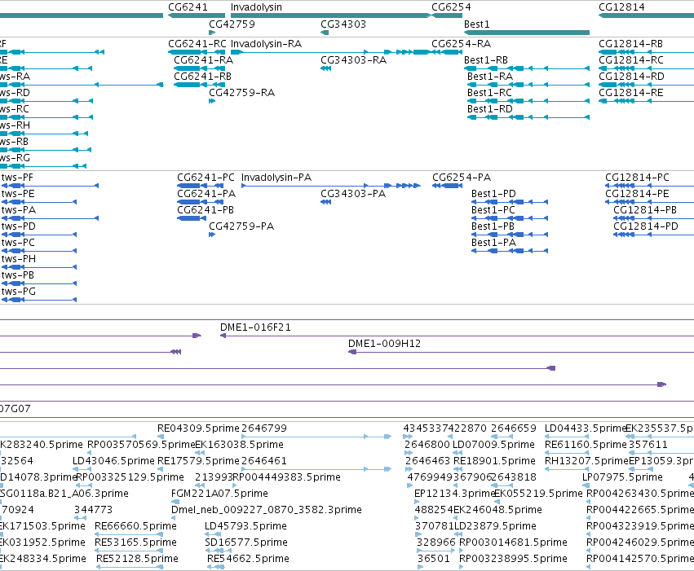694x571 pixels.
Task: Select protein tws-PF
Action: 17,178
